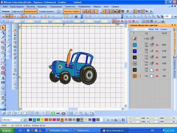Click the Paste icon in vertical toolbar
177x133 pixels.
point(15,70)
